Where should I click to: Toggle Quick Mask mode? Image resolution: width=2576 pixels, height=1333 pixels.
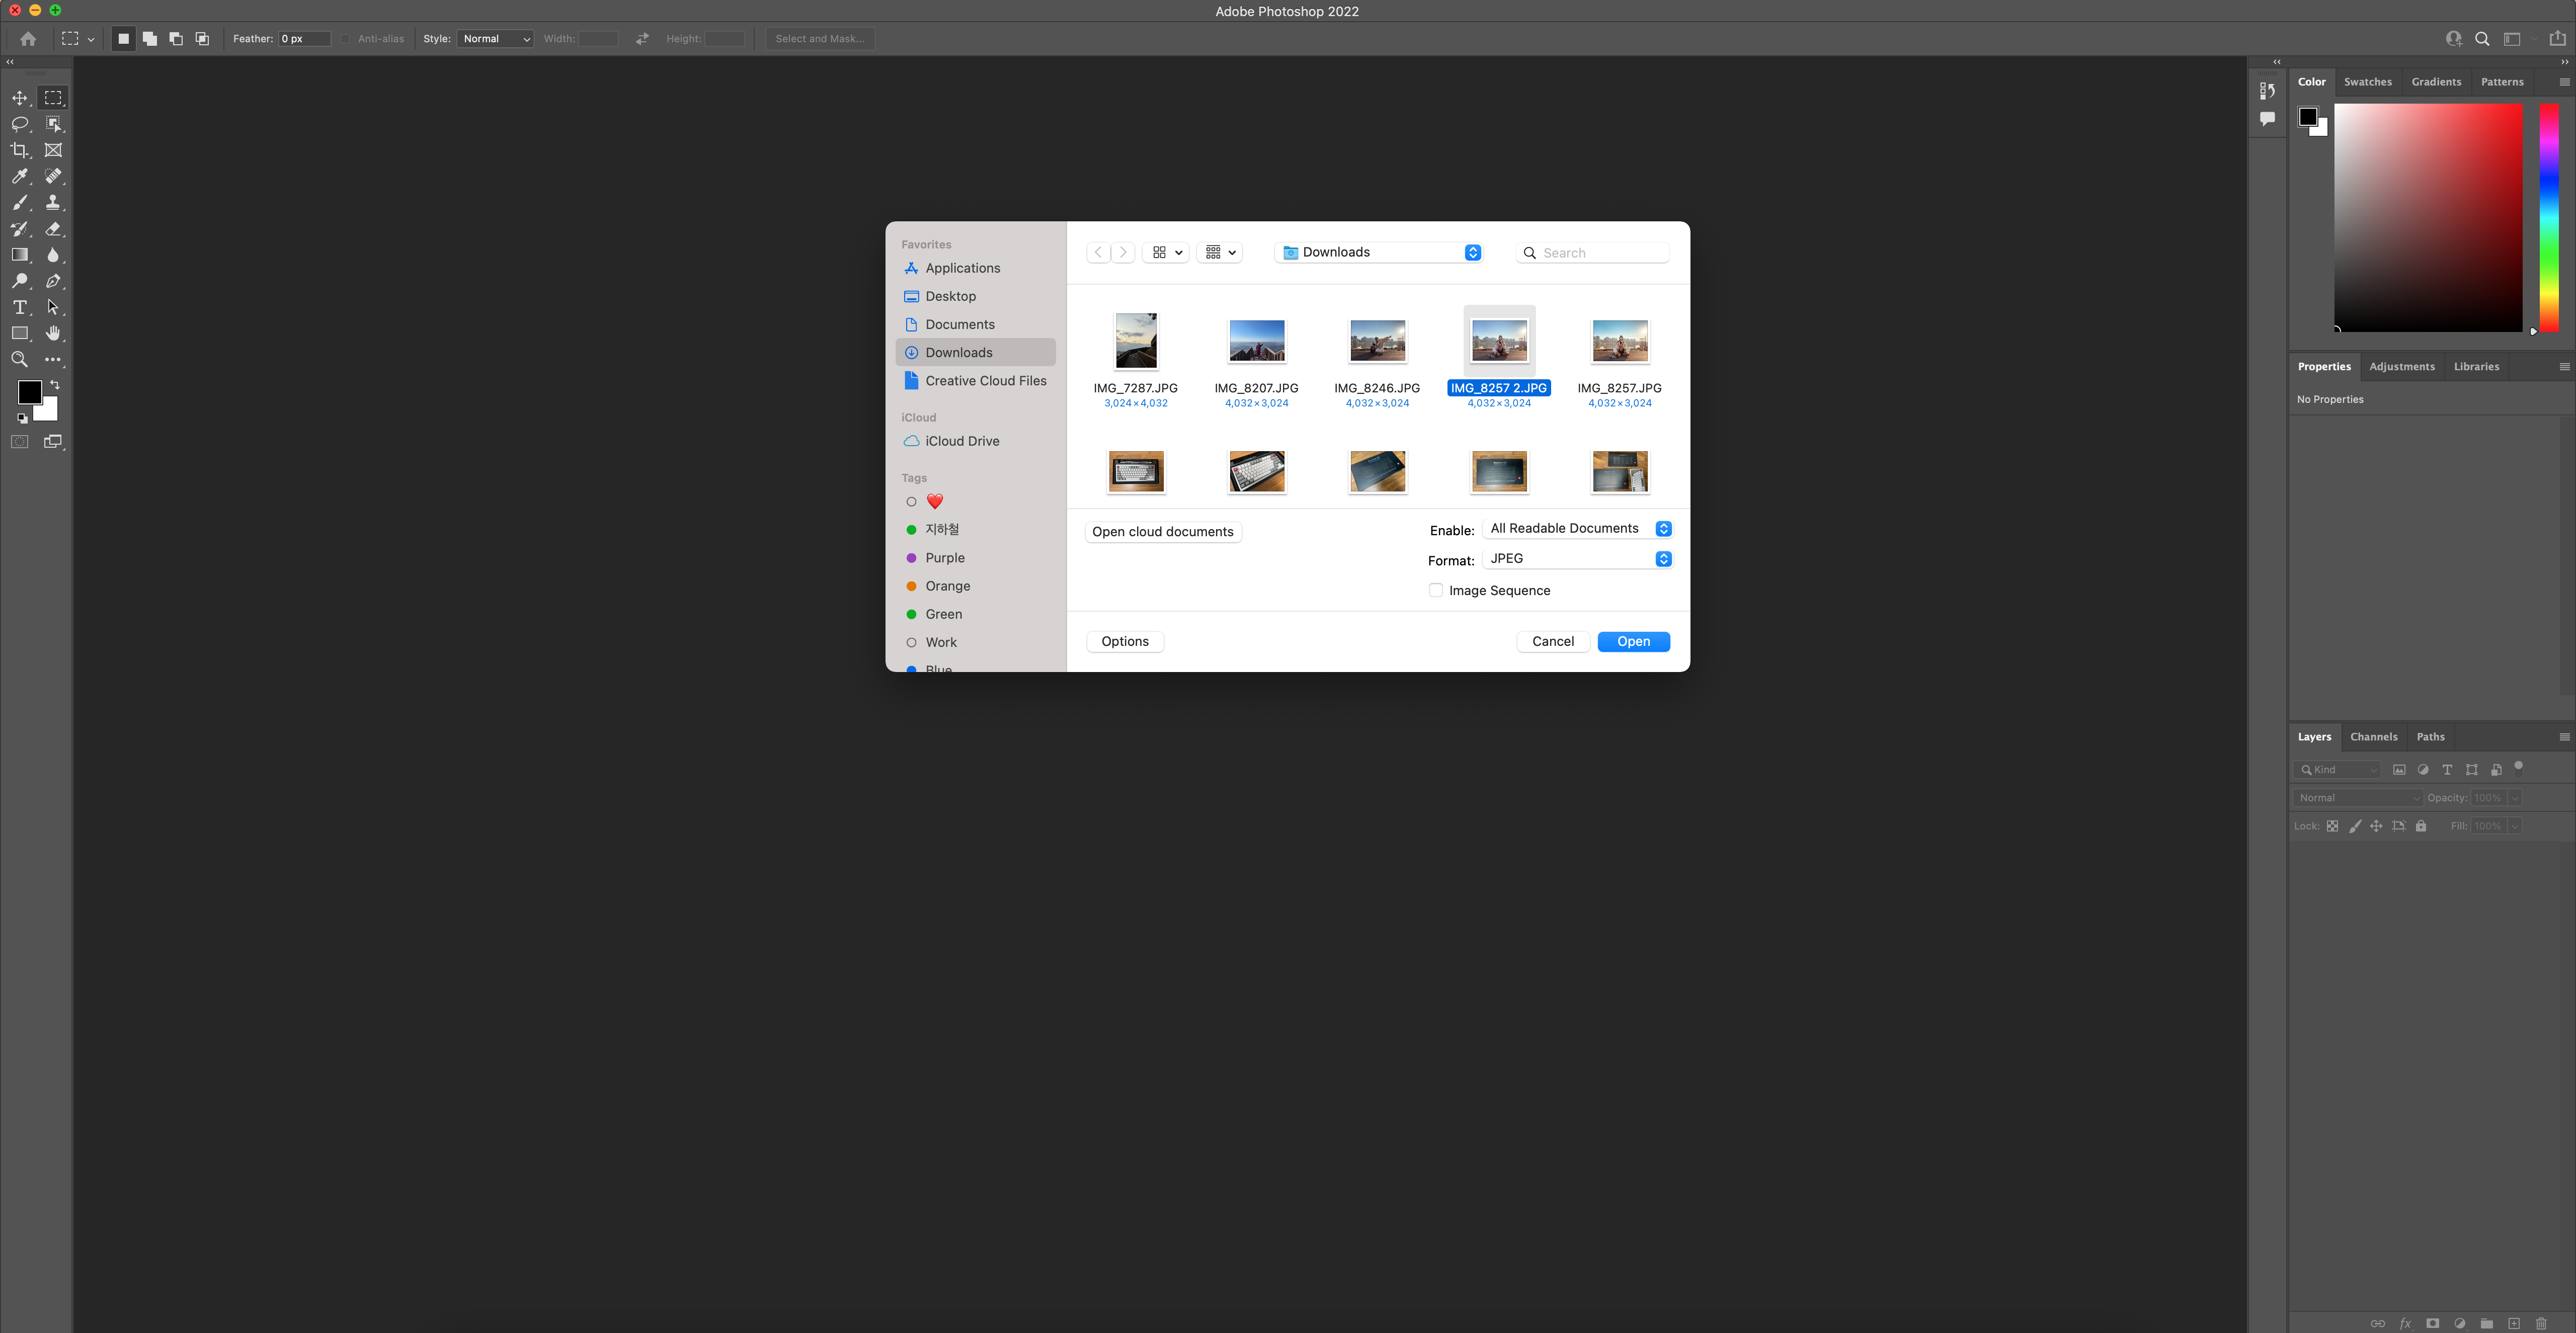19,441
